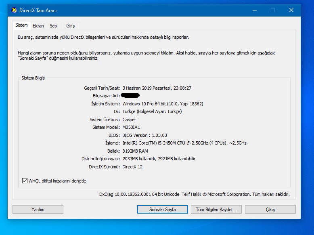This screenshot has width=314, height=235.
Task: Click the DirectX Sürümü label
Action: [x=104, y=167]
